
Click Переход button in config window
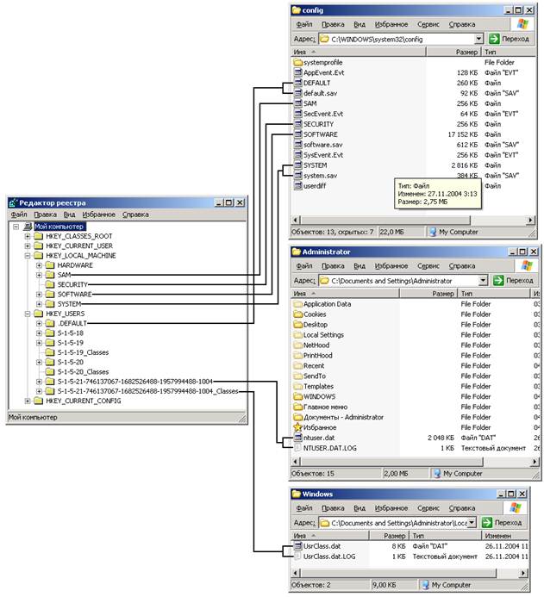510,39
